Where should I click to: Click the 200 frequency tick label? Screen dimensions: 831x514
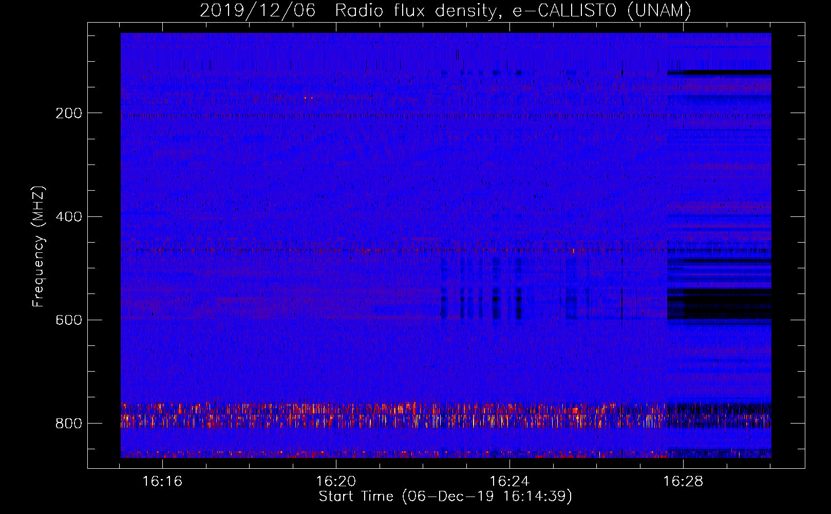tap(69, 113)
